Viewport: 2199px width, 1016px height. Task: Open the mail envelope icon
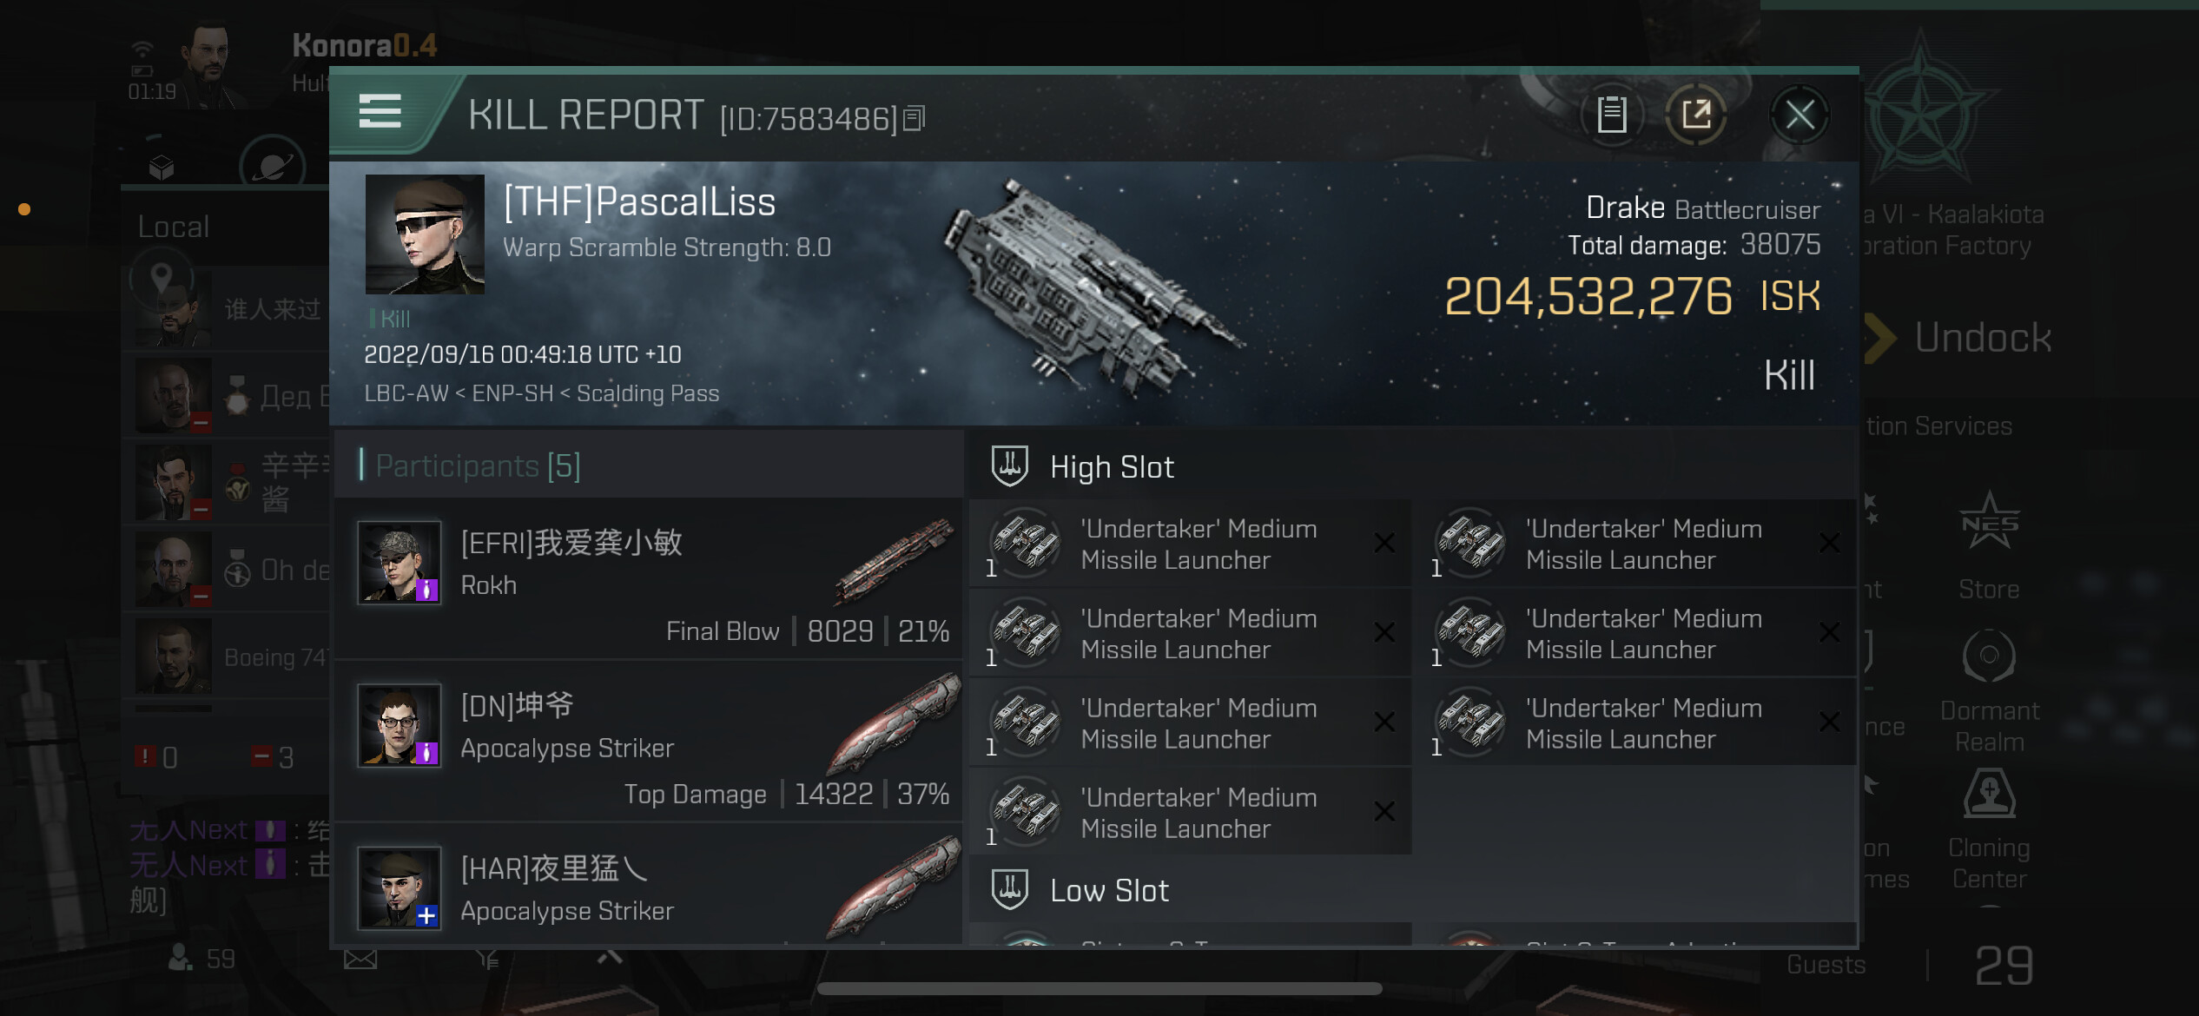360,959
